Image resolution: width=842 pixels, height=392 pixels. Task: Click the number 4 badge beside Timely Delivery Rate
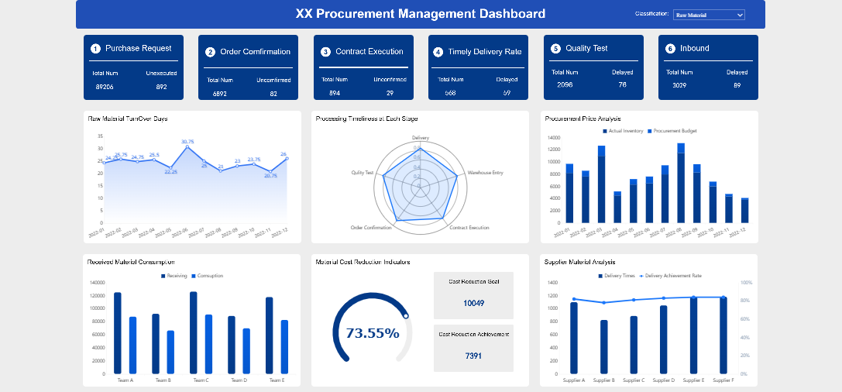[x=438, y=52]
